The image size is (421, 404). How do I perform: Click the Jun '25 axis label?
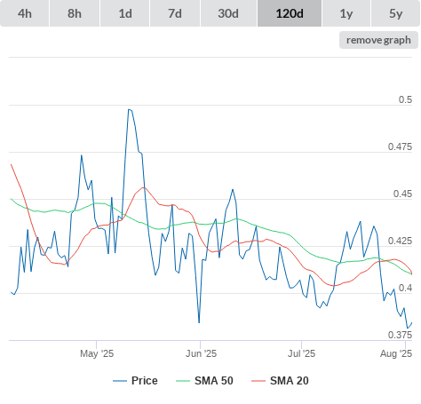[x=201, y=353]
